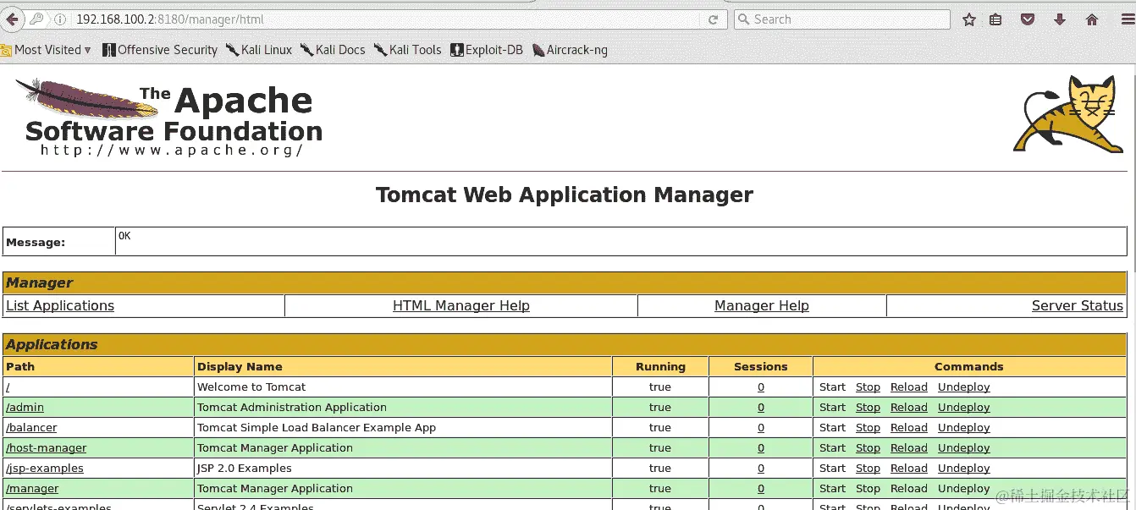Open the Kali Tools bookmark
1136x510 pixels.
click(x=407, y=50)
